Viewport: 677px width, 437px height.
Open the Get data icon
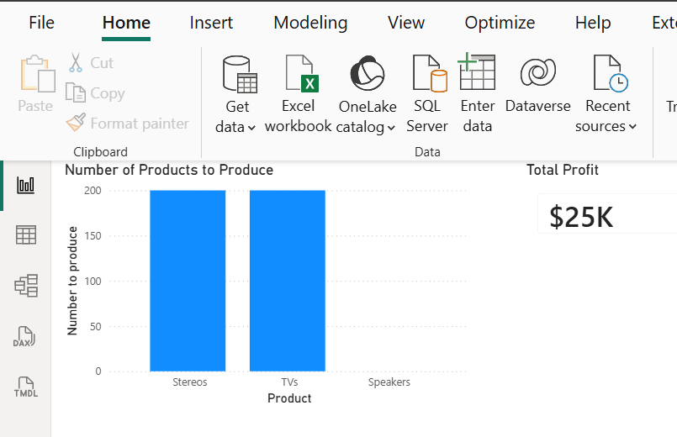(240, 74)
